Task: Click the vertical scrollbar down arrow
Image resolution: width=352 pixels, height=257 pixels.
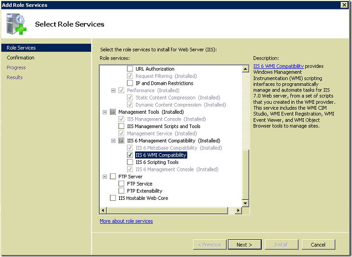Action: point(246,203)
